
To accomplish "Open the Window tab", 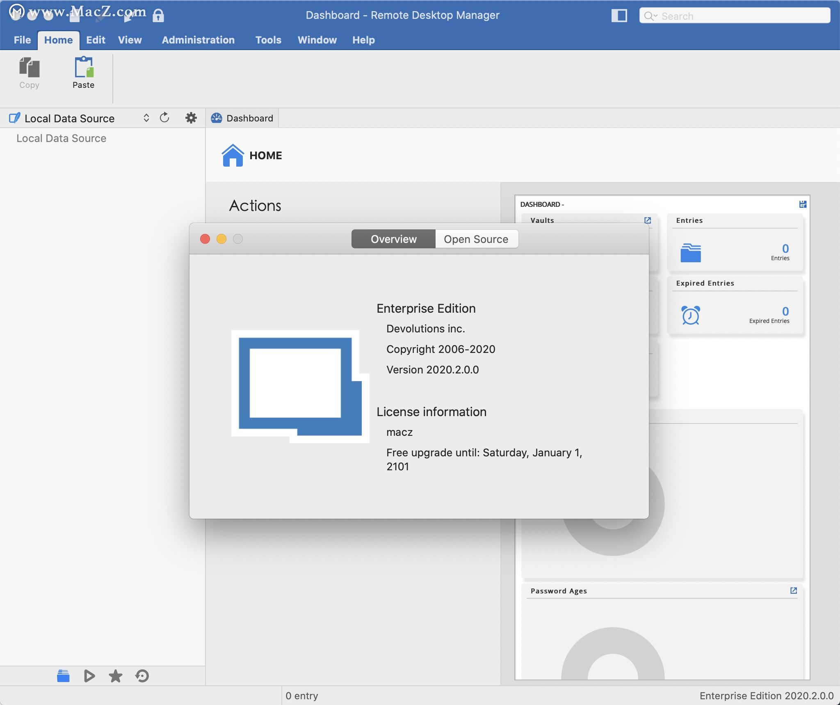I will coord(317,40).
